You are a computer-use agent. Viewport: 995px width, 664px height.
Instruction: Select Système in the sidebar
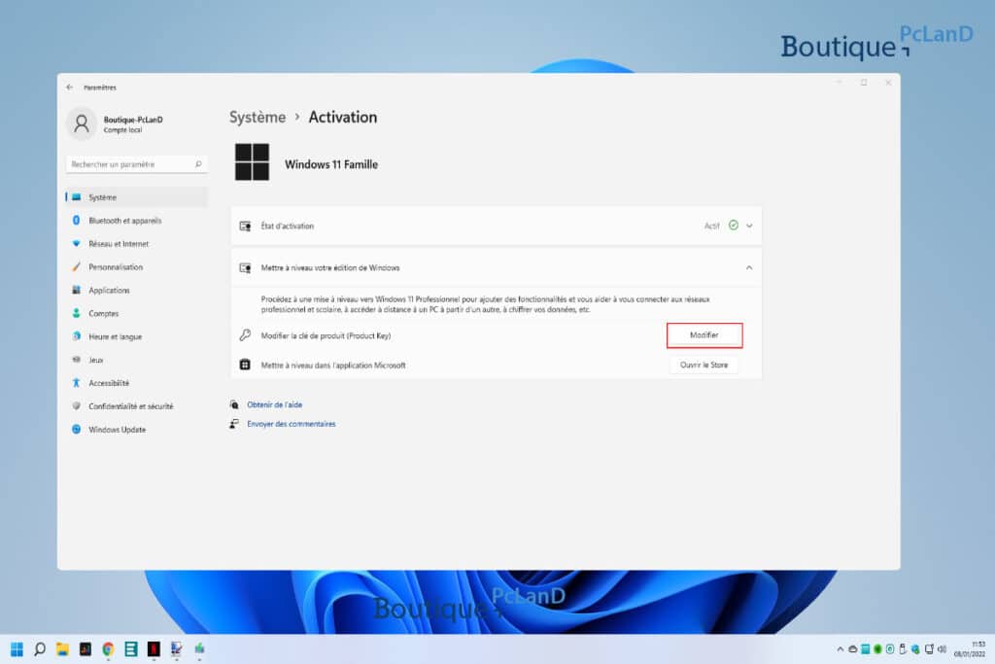click(x=136, y=197)
